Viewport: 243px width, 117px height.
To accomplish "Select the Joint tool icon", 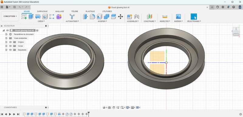I will (x=136, y=17).
